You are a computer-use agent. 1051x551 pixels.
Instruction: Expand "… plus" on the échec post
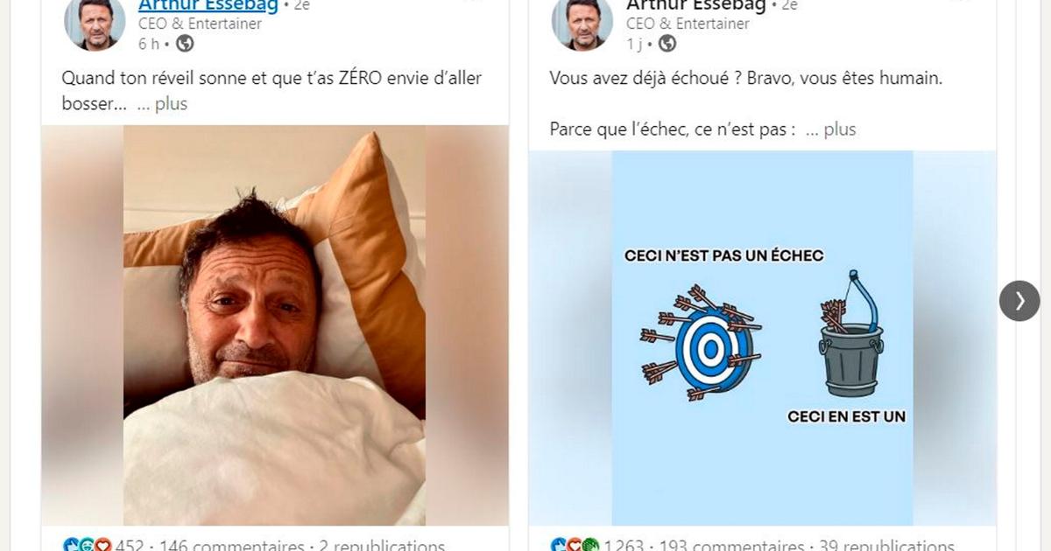[x=830, y=129]
